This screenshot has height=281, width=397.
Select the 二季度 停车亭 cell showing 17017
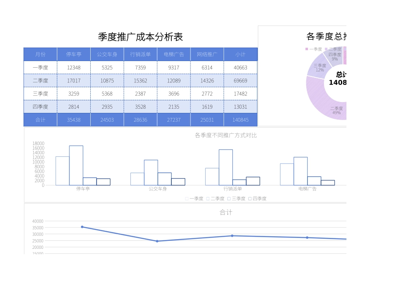coord(74,80)
